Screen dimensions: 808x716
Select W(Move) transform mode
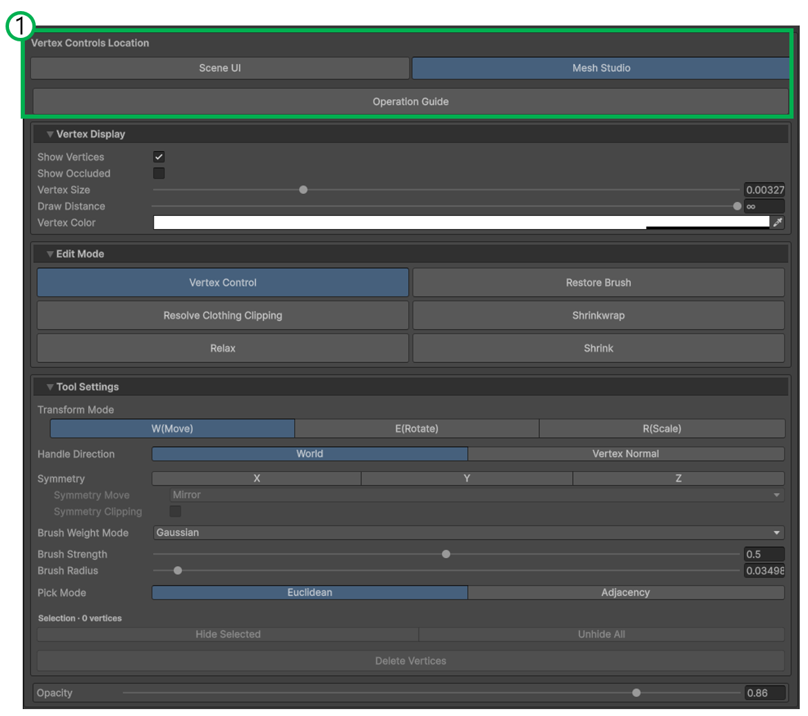pyautogui.click(x=172, y=428)
